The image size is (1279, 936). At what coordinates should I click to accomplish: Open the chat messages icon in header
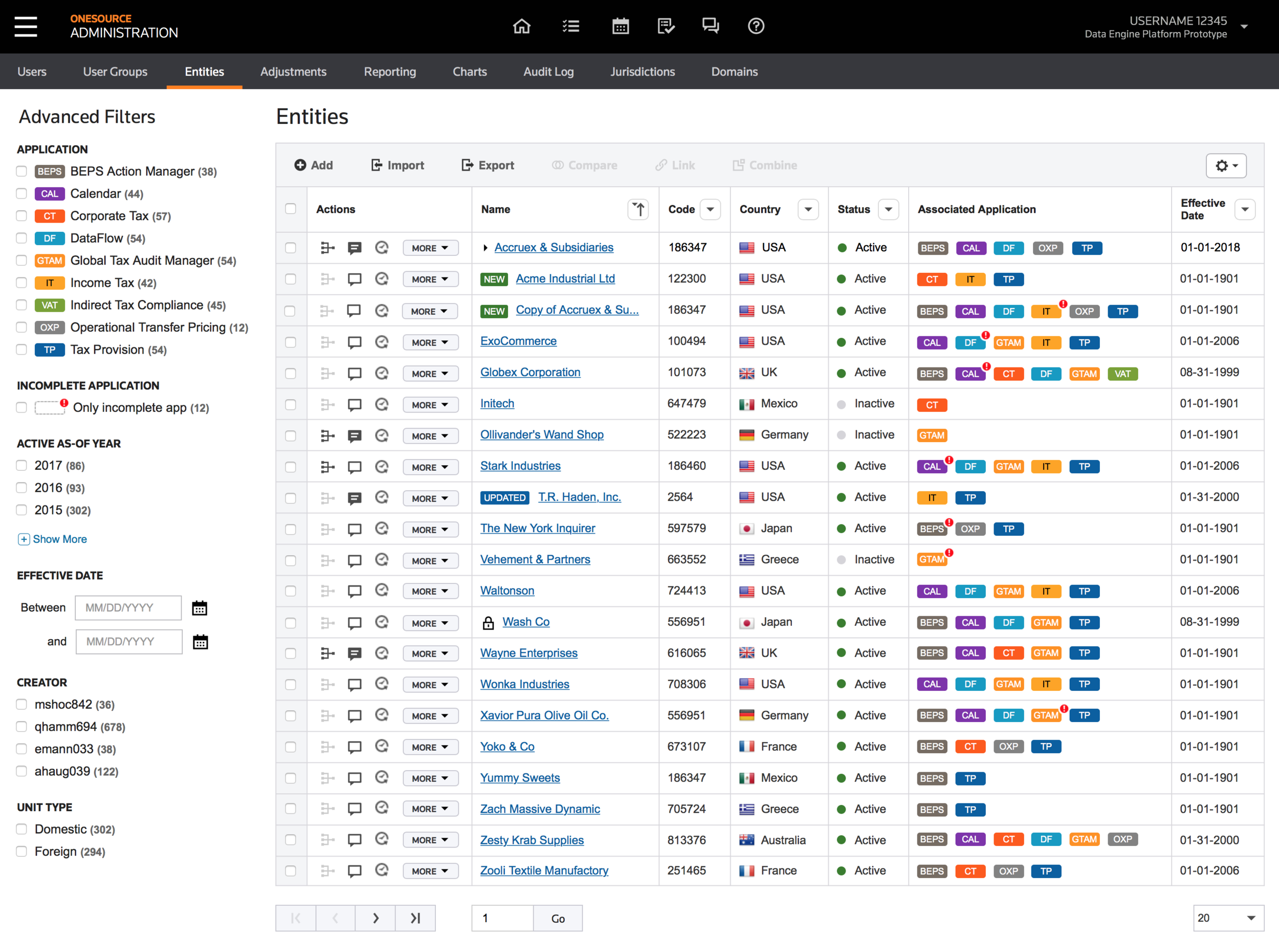(710, 26)
